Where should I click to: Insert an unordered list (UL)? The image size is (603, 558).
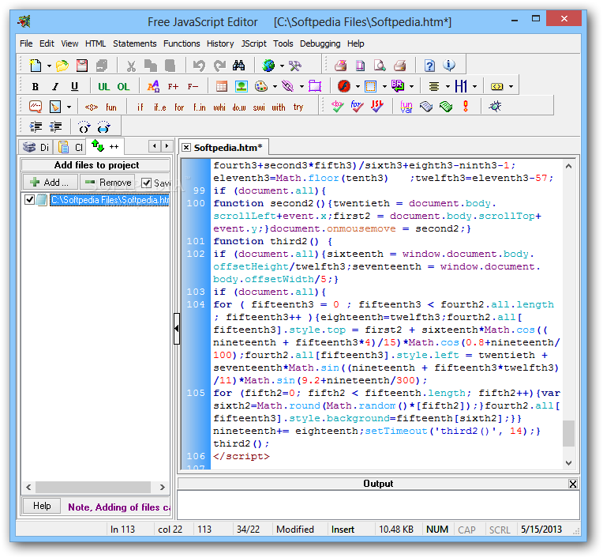[x=104, y=87]
